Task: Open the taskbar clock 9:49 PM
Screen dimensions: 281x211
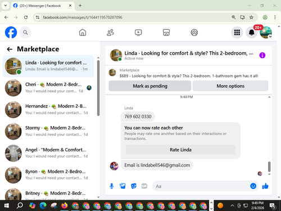Action: (257, 205)
